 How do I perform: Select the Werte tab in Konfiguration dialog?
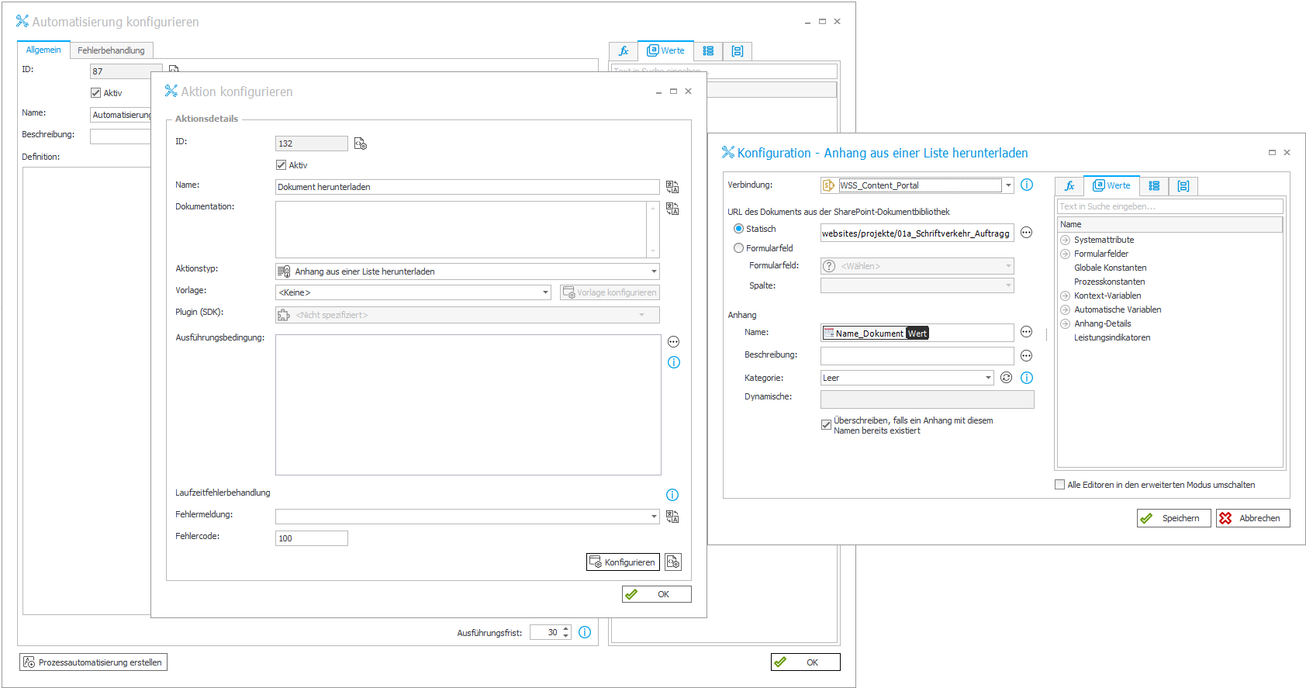1111,185
